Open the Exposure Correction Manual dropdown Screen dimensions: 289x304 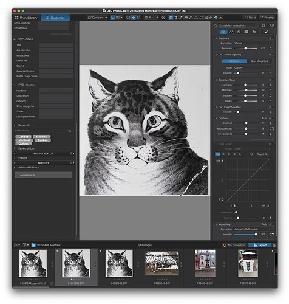253,43
